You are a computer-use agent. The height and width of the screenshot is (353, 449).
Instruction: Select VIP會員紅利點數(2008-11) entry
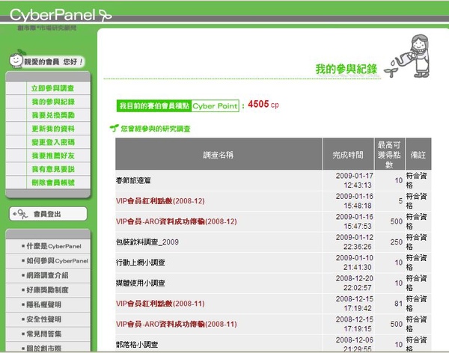(160, 304)
